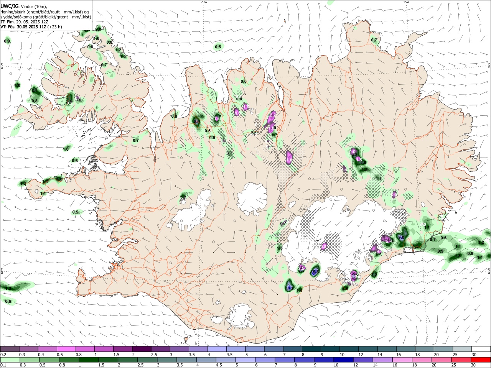Click the 'rigning/skúrir' legend description line
The height and width of the screenshot is (368, 491).
coord(44,11)
